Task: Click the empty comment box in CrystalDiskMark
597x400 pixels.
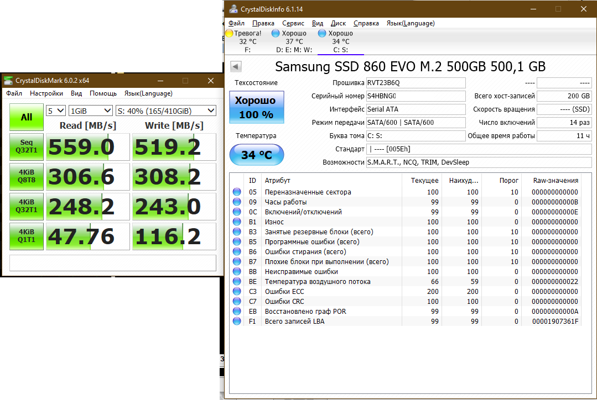Action: [113, 263]
